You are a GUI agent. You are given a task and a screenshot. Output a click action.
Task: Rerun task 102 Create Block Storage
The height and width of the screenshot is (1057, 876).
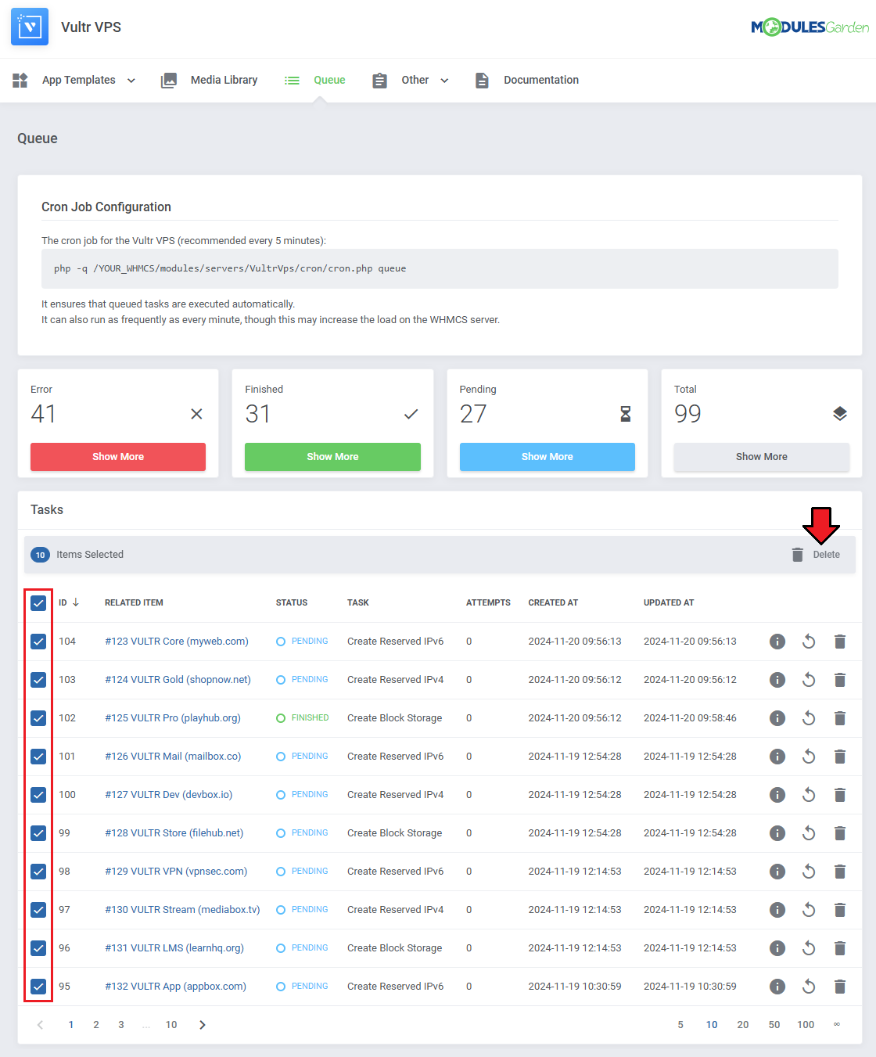point(809,718)
